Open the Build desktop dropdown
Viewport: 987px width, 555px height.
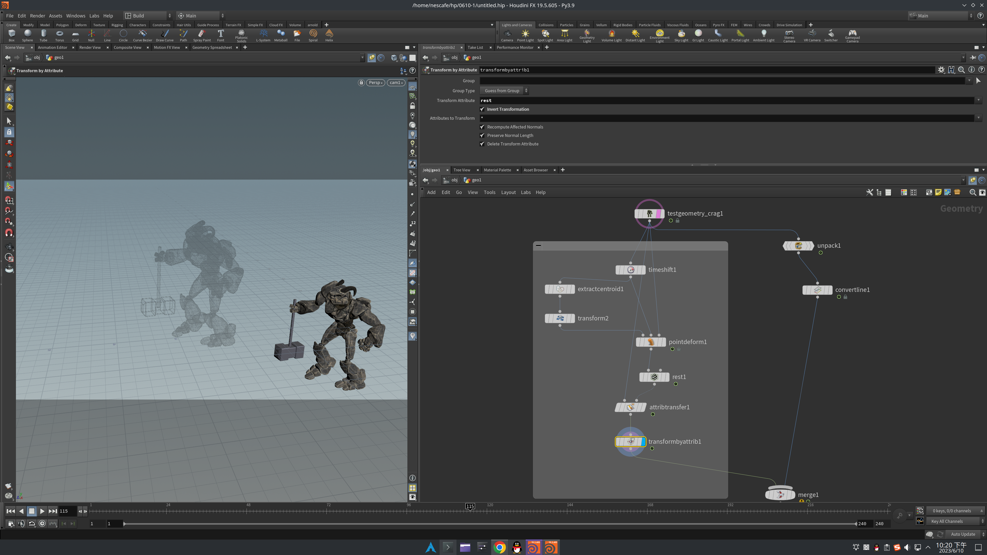coord(148,16)
